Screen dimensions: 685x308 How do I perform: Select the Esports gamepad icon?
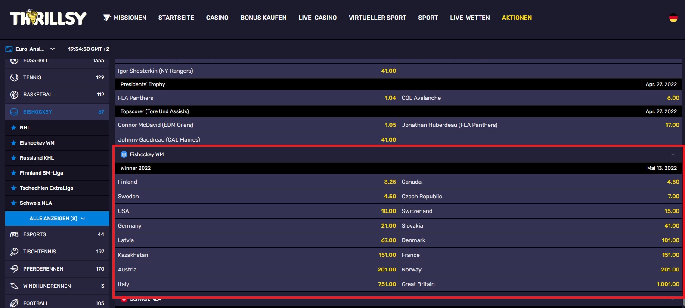[14, 234]
